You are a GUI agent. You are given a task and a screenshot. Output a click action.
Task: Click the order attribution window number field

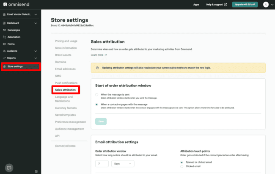[x=102, y=164]
